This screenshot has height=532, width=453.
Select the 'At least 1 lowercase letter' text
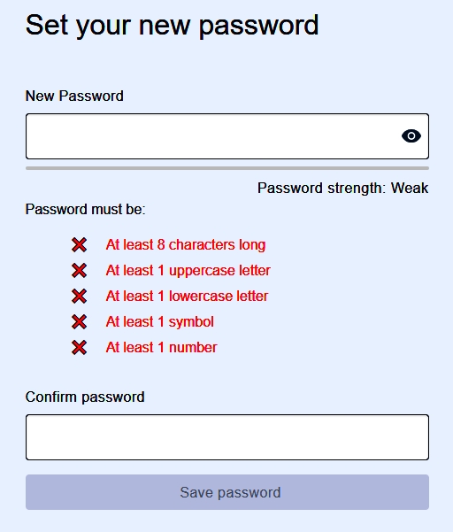(x=187, y=297)
